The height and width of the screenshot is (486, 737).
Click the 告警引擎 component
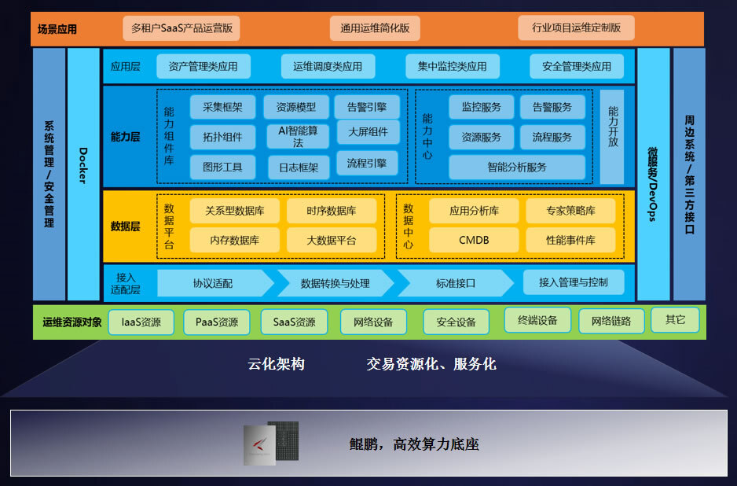coord(367,107)
